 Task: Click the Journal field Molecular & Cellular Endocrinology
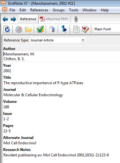(x=33, y=95)
